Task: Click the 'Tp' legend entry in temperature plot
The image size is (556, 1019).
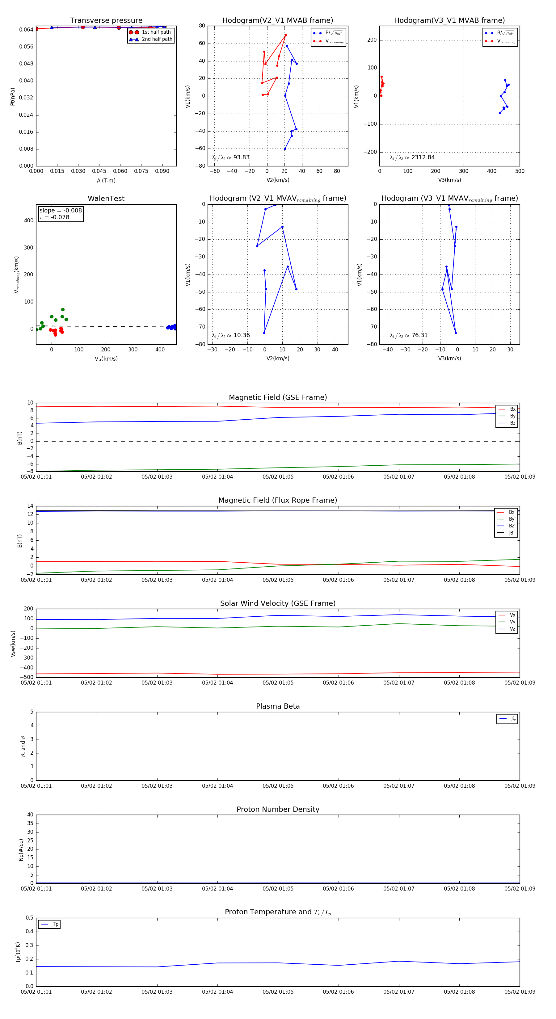Action: (49, 924)
